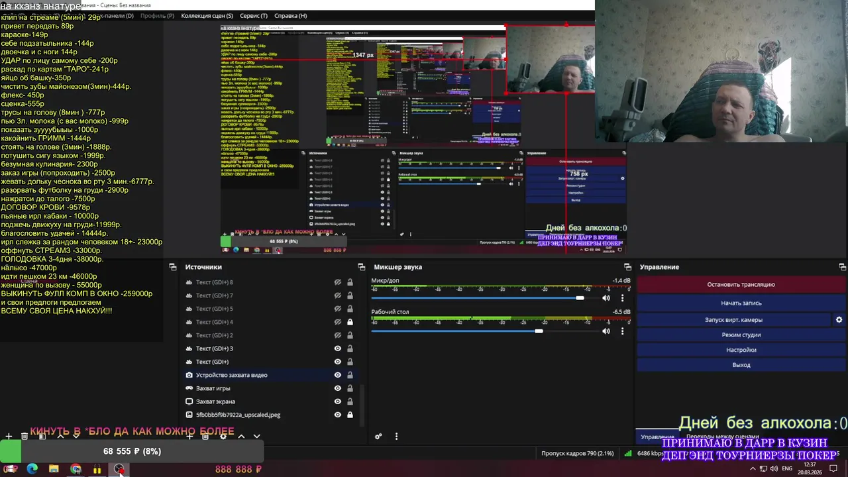Select Текст (GDI+) 8 source row
Screen dimensions: 848x477
click(x=270, y=282)
